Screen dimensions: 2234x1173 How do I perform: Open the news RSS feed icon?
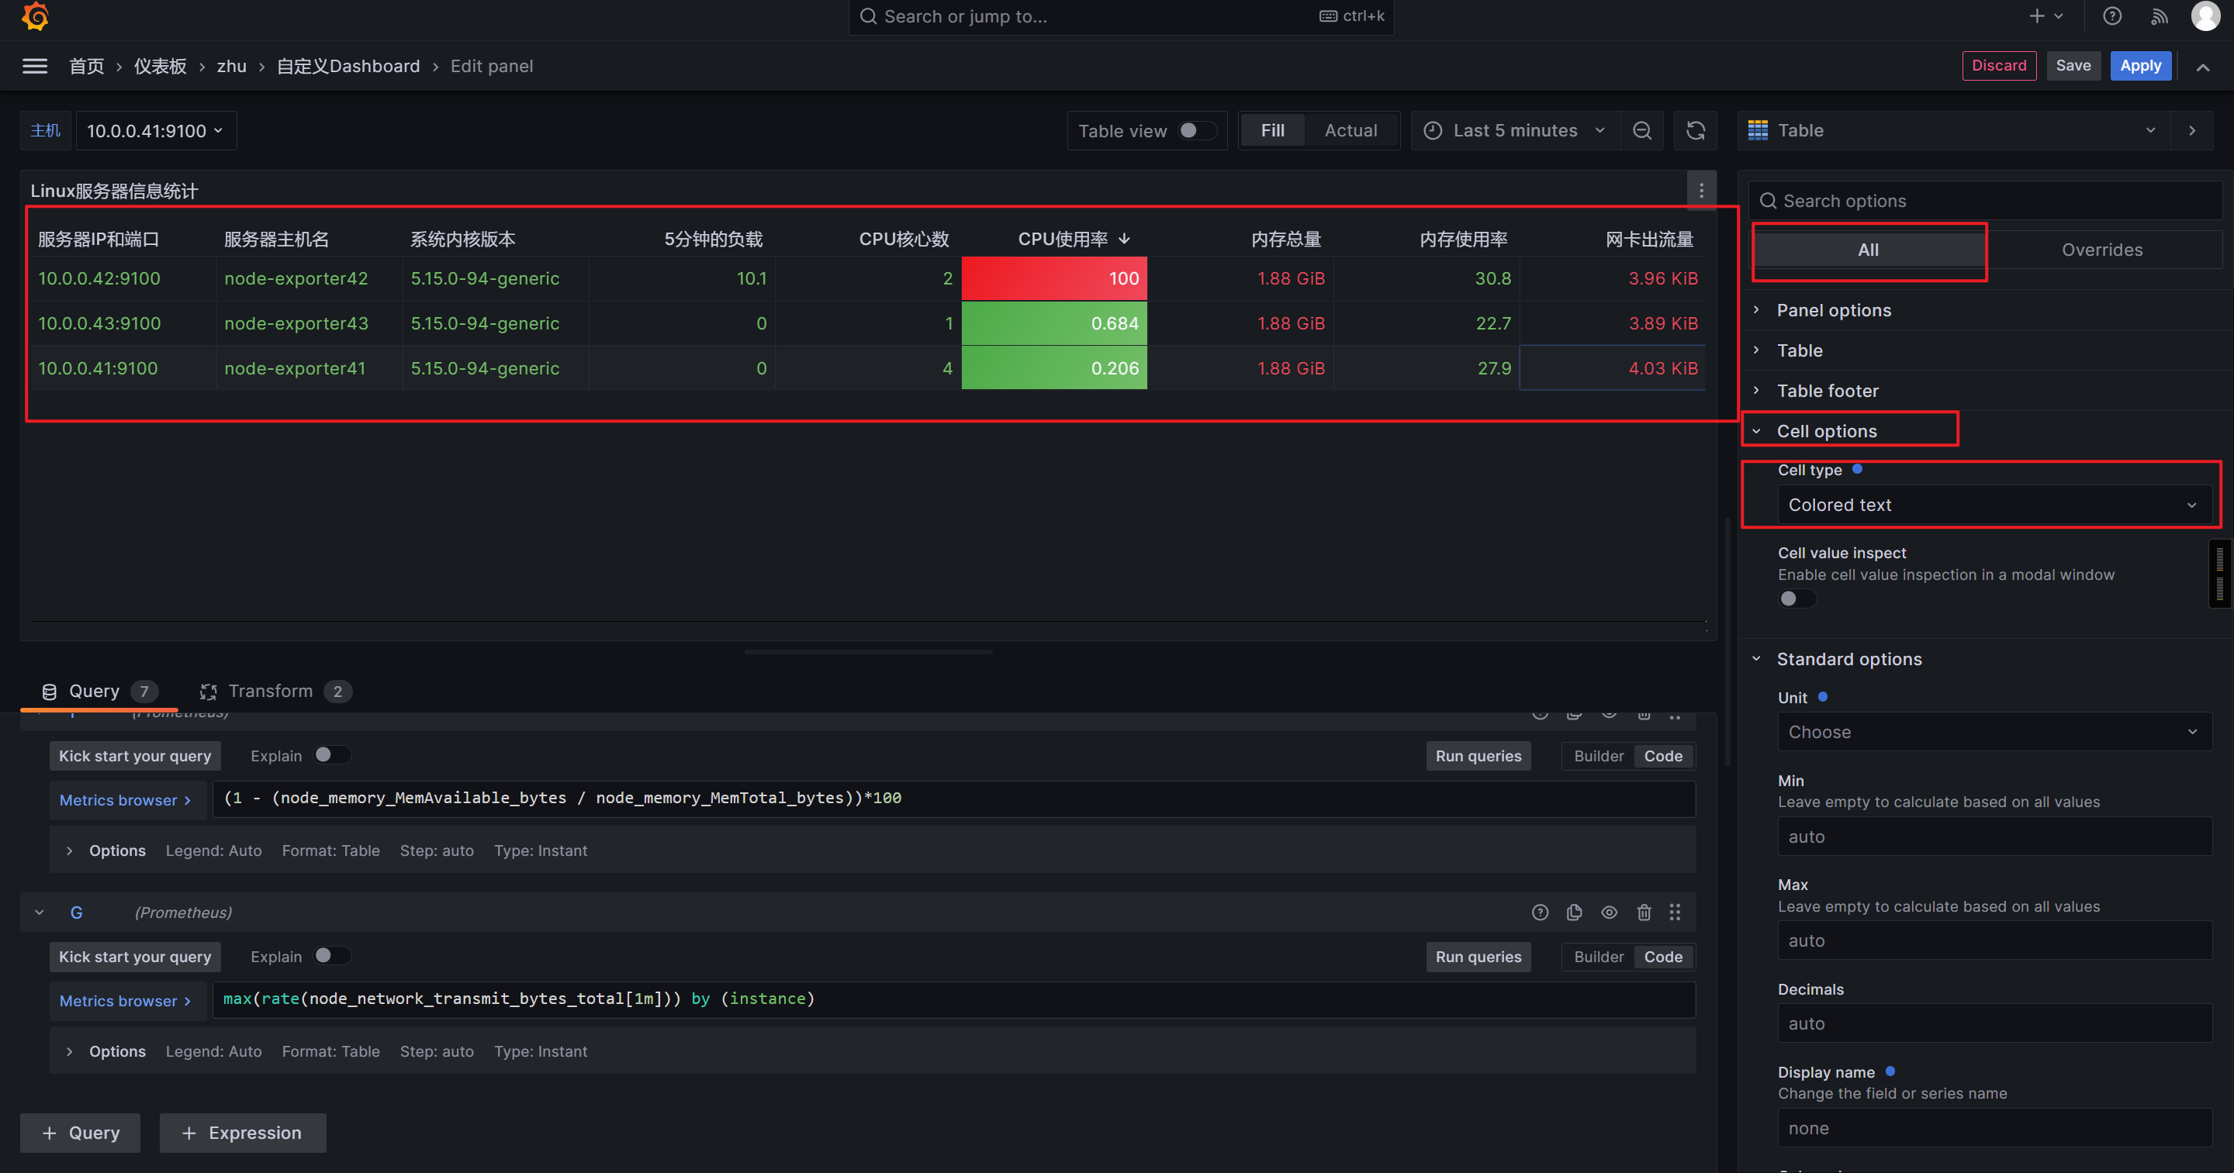(2159, 16)
